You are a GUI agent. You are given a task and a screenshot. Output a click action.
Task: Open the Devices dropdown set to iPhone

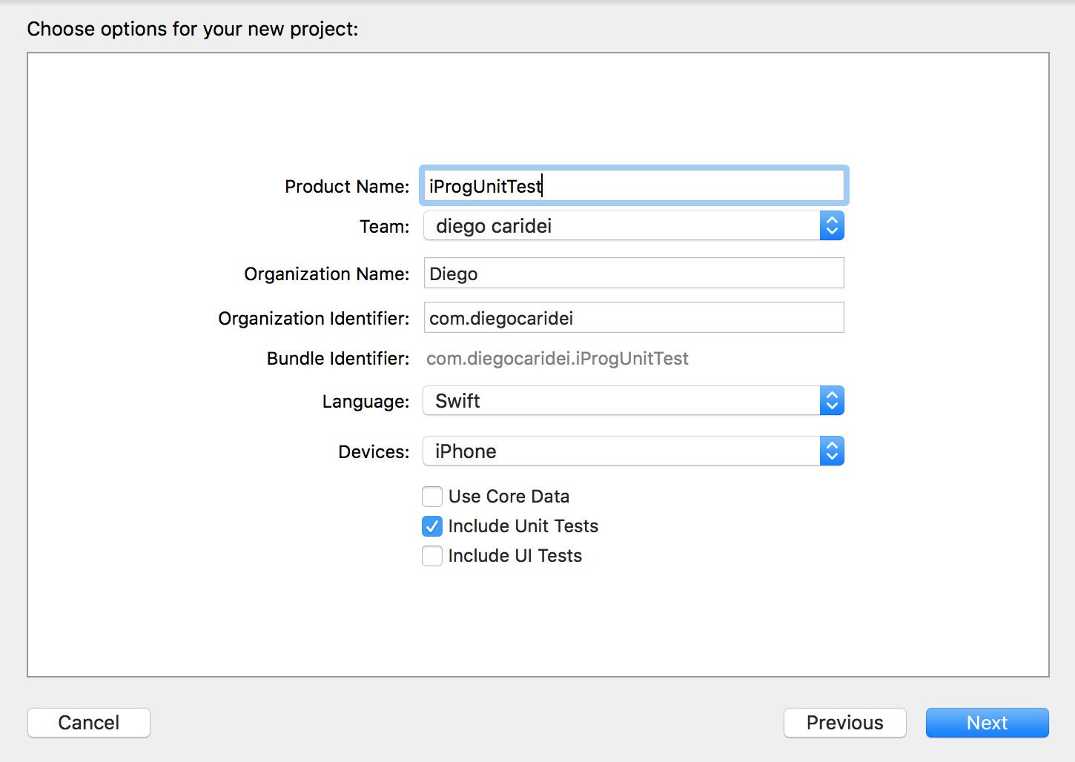coord(634,451)
